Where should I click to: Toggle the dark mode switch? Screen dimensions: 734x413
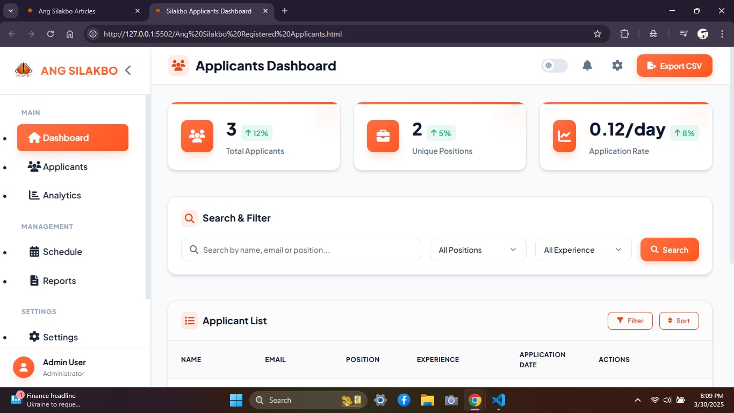(x=554, y=66)
